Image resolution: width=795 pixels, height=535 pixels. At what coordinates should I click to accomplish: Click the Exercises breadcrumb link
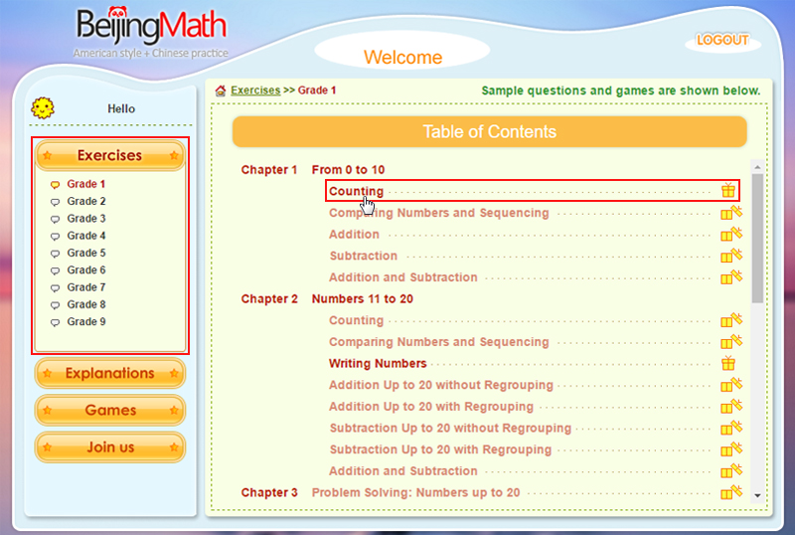(x=255, y=90)
